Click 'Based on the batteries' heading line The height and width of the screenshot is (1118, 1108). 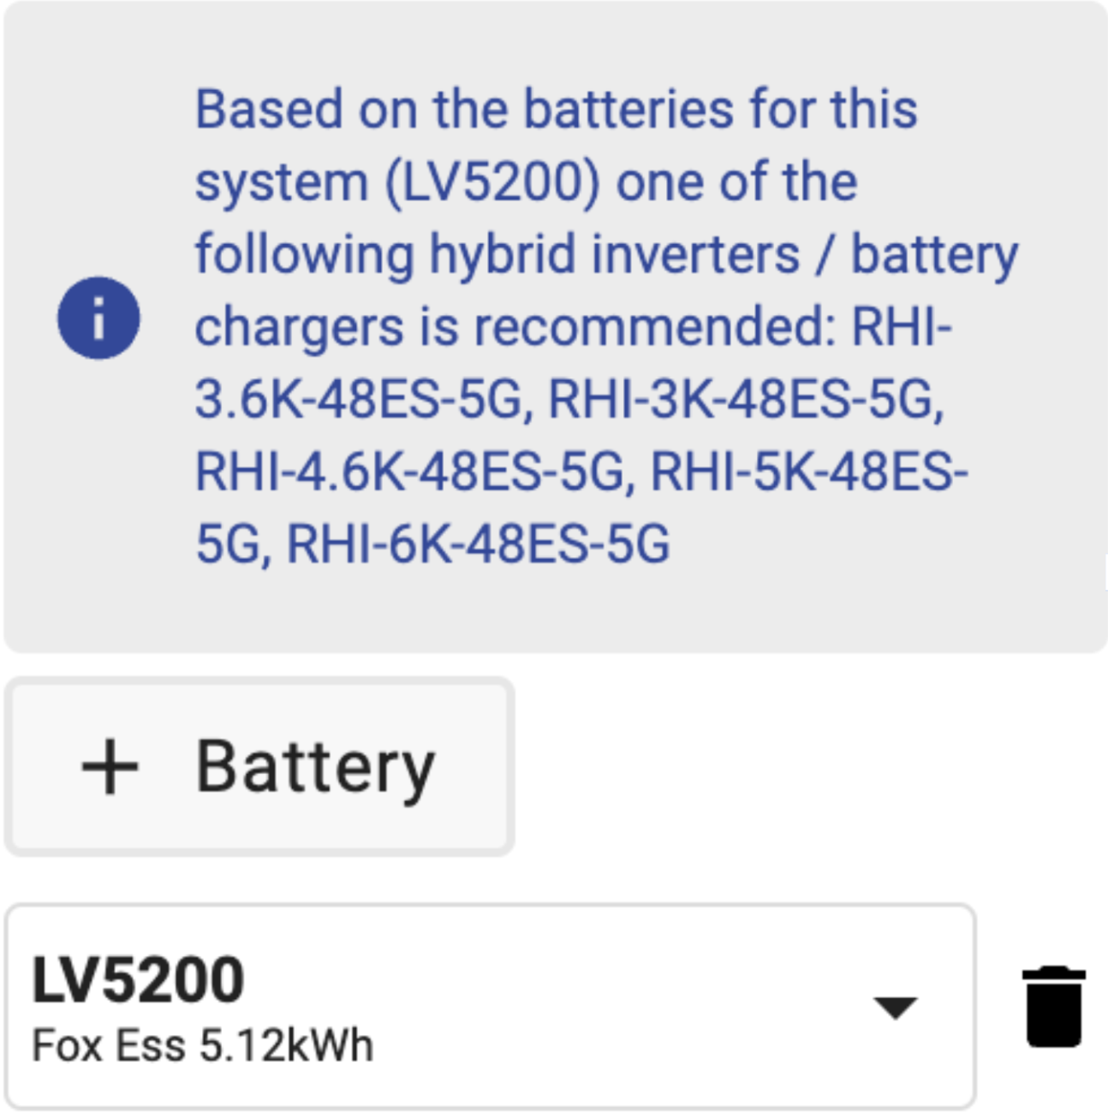(557, 110)
